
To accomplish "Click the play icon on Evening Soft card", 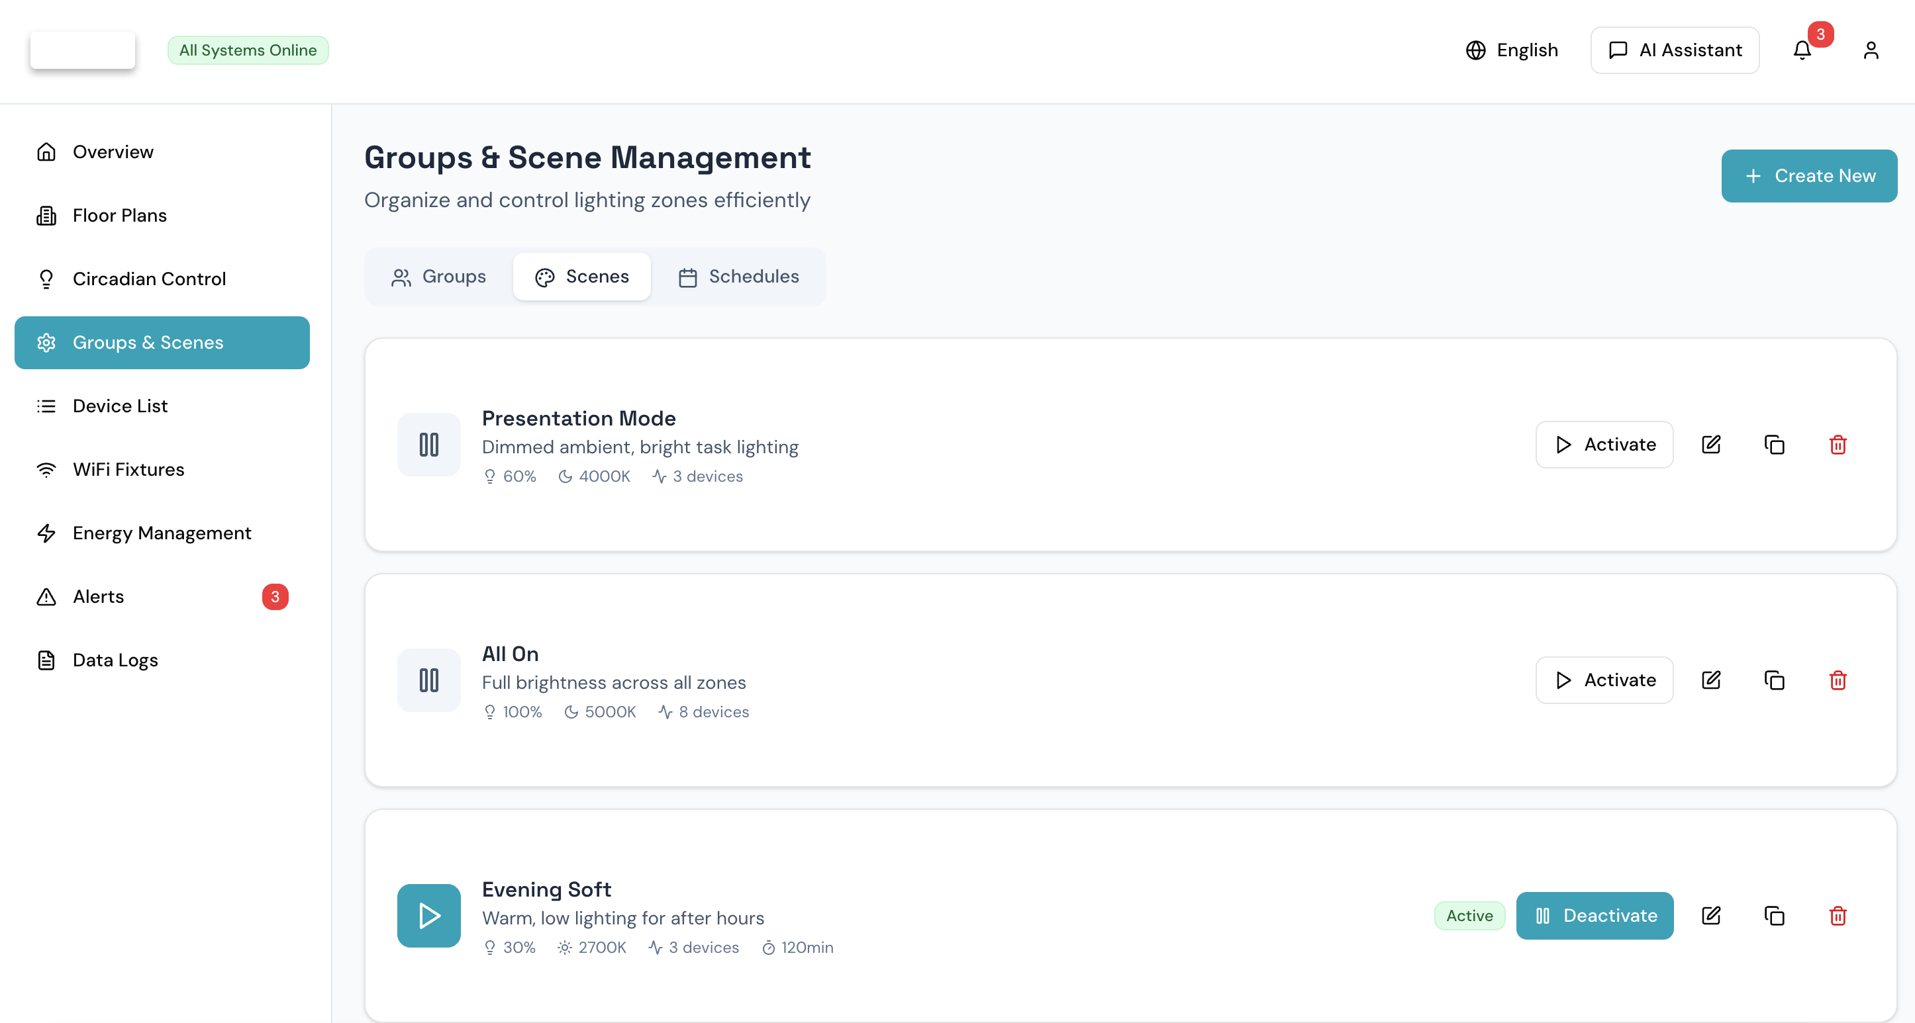I will [428, 915].
